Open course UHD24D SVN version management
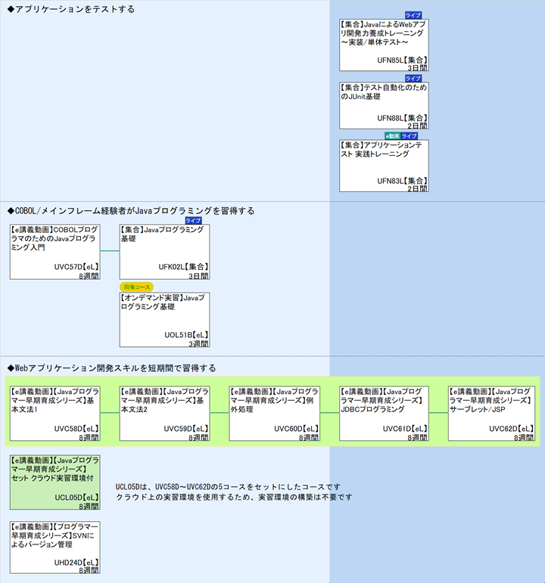The image size is (545, 583). 55,547
